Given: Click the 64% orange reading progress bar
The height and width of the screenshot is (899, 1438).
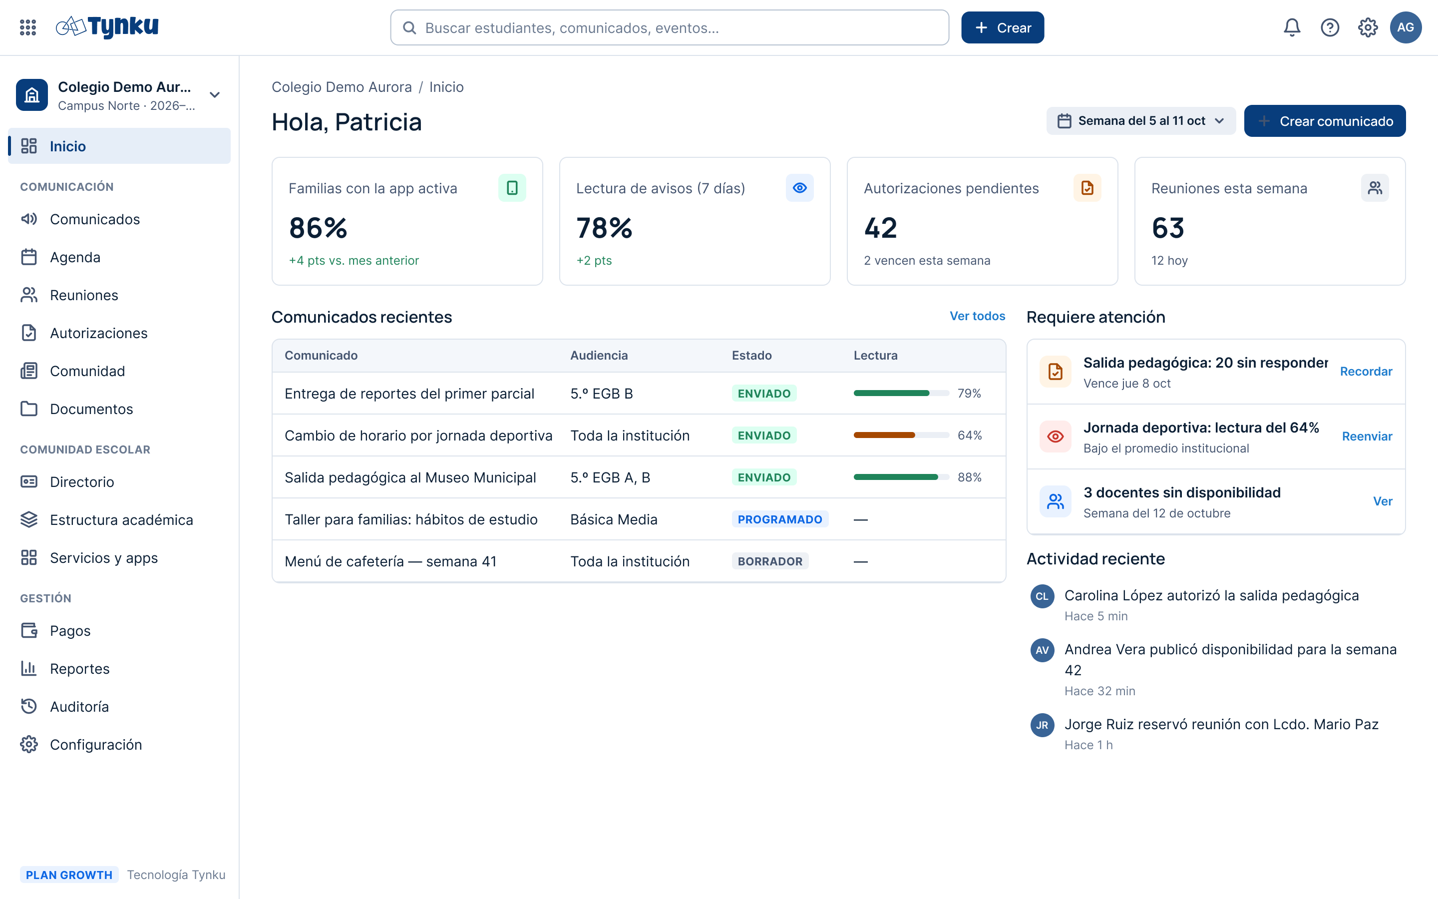Looking at the screenshot, I should click(x=901, y=435).
